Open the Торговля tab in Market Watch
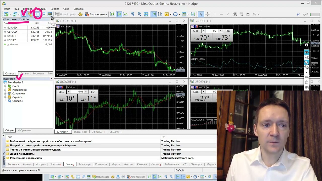The width and height of the screenshot is (322, 181). click(38, 73)
